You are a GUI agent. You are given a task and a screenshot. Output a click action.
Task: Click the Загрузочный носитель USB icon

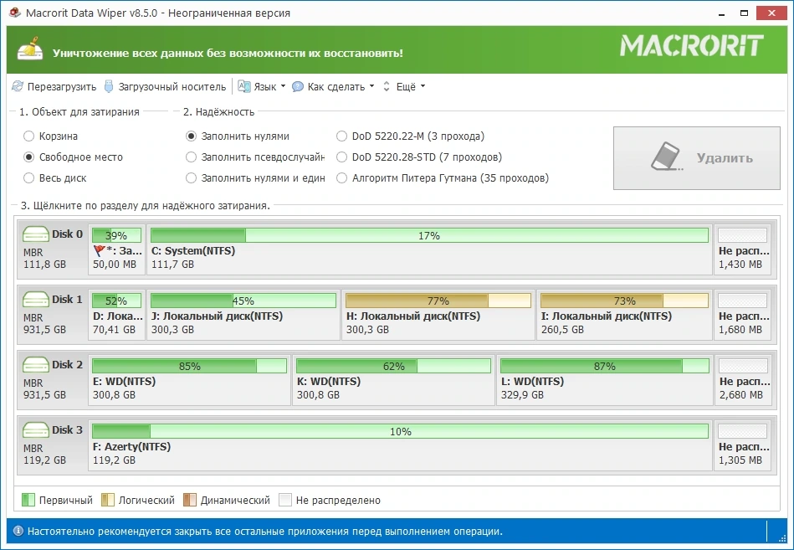click(109, 86)
